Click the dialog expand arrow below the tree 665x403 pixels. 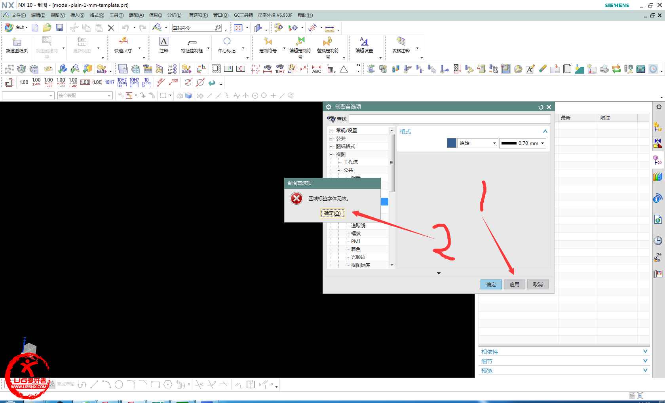coord(439,273)
